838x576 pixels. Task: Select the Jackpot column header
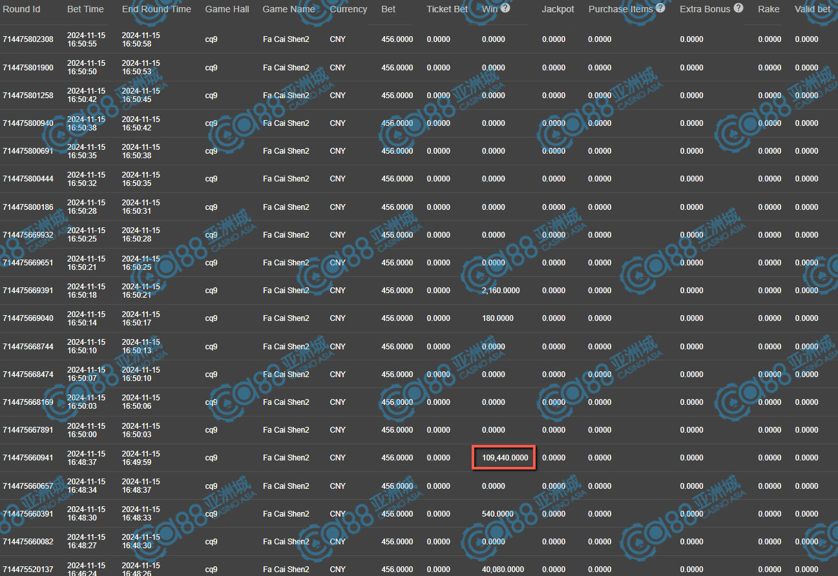pos(558,9)
